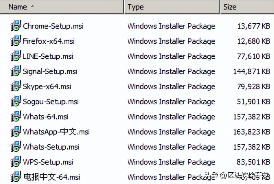274x184 pixels.
Task: Click the Whats-64.msi installer icon
Action: [x=16, y=116]
